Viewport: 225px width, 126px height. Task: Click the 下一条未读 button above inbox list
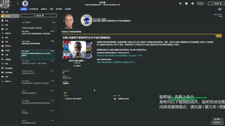[39, 15]
